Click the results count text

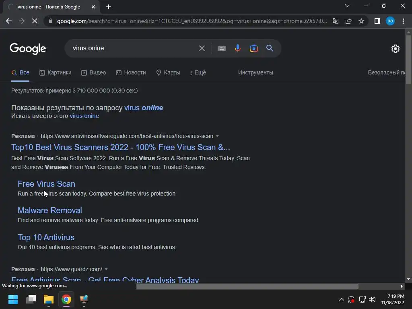pyautogui.click(x=74, y=91)
